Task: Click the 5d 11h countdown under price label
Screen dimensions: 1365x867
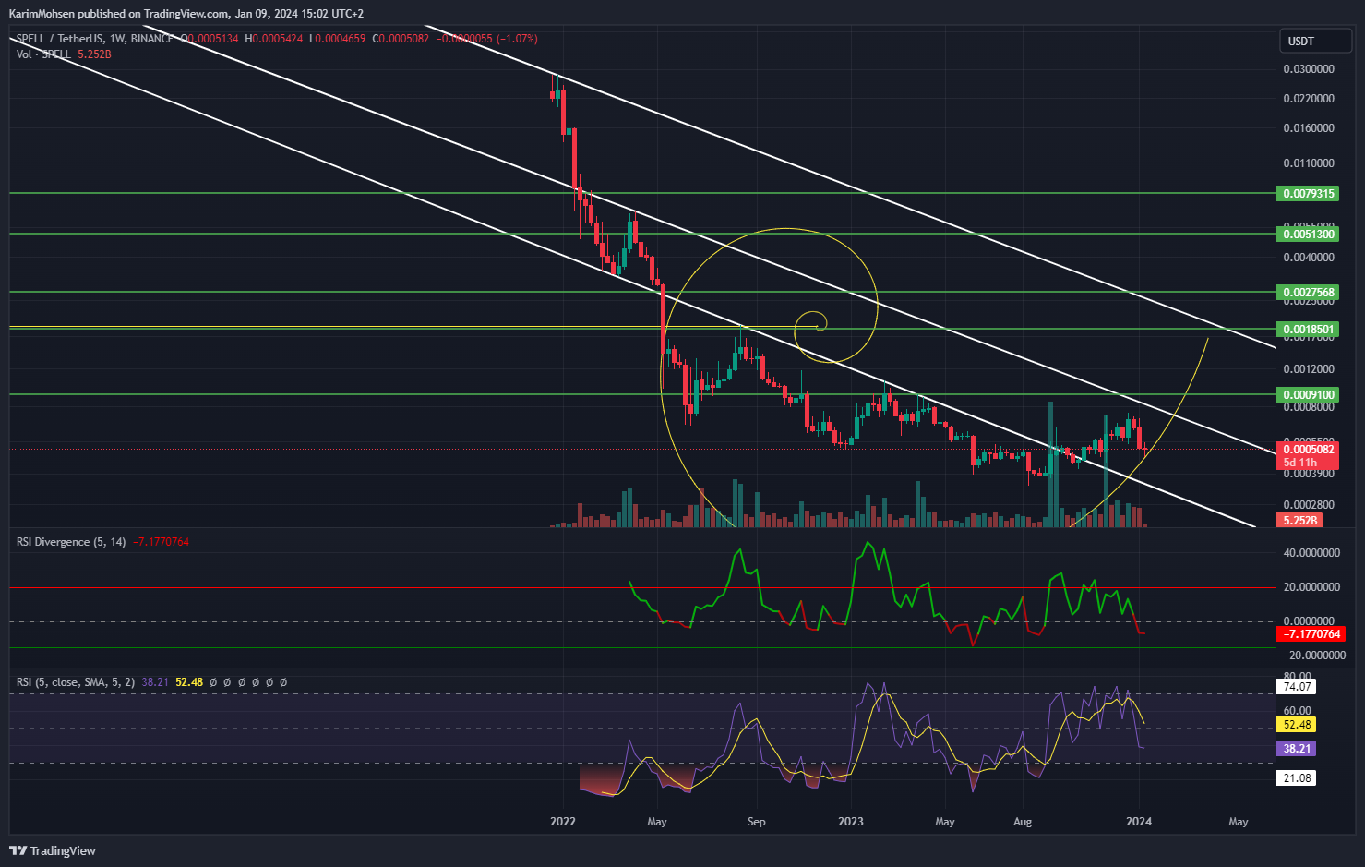Action: [1300, 463]
